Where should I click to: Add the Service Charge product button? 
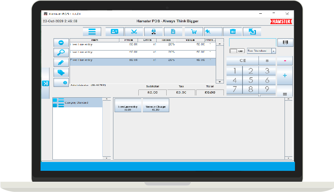click(156, 105)
